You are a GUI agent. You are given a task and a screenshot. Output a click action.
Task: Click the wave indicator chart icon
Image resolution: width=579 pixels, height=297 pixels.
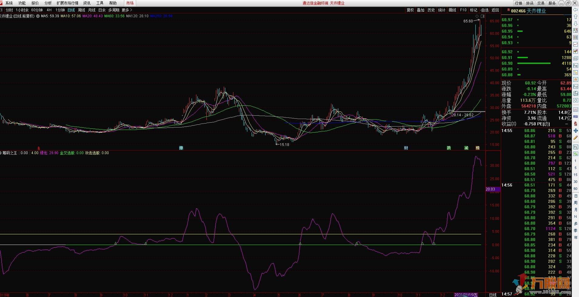pos(575,110)
